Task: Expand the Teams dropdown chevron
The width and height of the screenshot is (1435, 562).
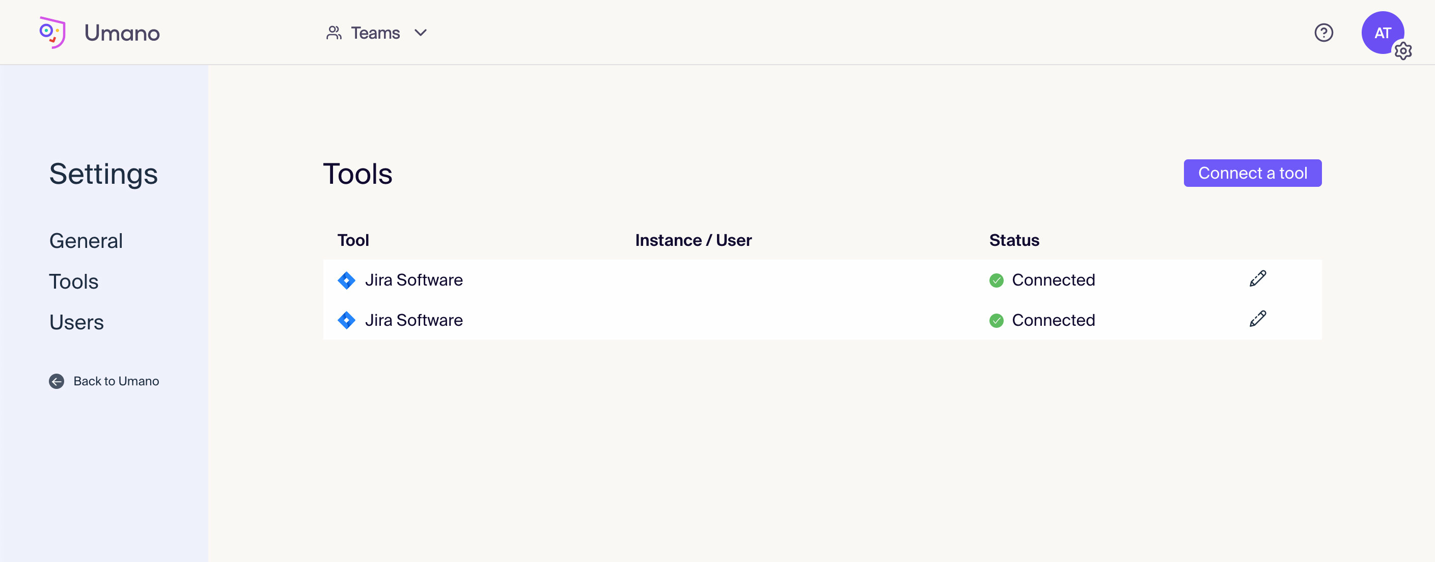Action: pos(421,33)
